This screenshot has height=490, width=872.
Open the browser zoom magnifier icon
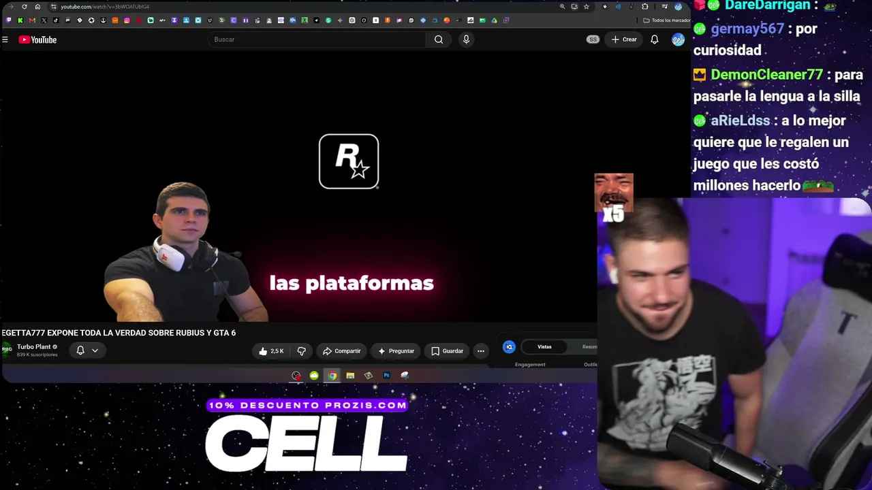click(x=562, y=7)
